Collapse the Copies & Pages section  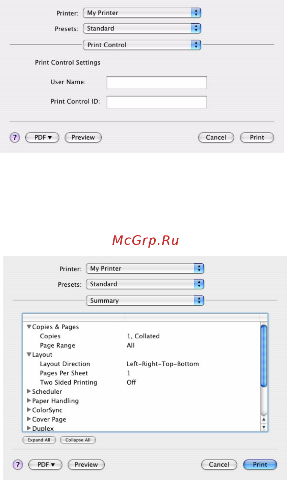click(x=29, y=327)
